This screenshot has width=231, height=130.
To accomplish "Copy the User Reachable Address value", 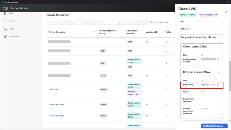I will tap(218, 59).
